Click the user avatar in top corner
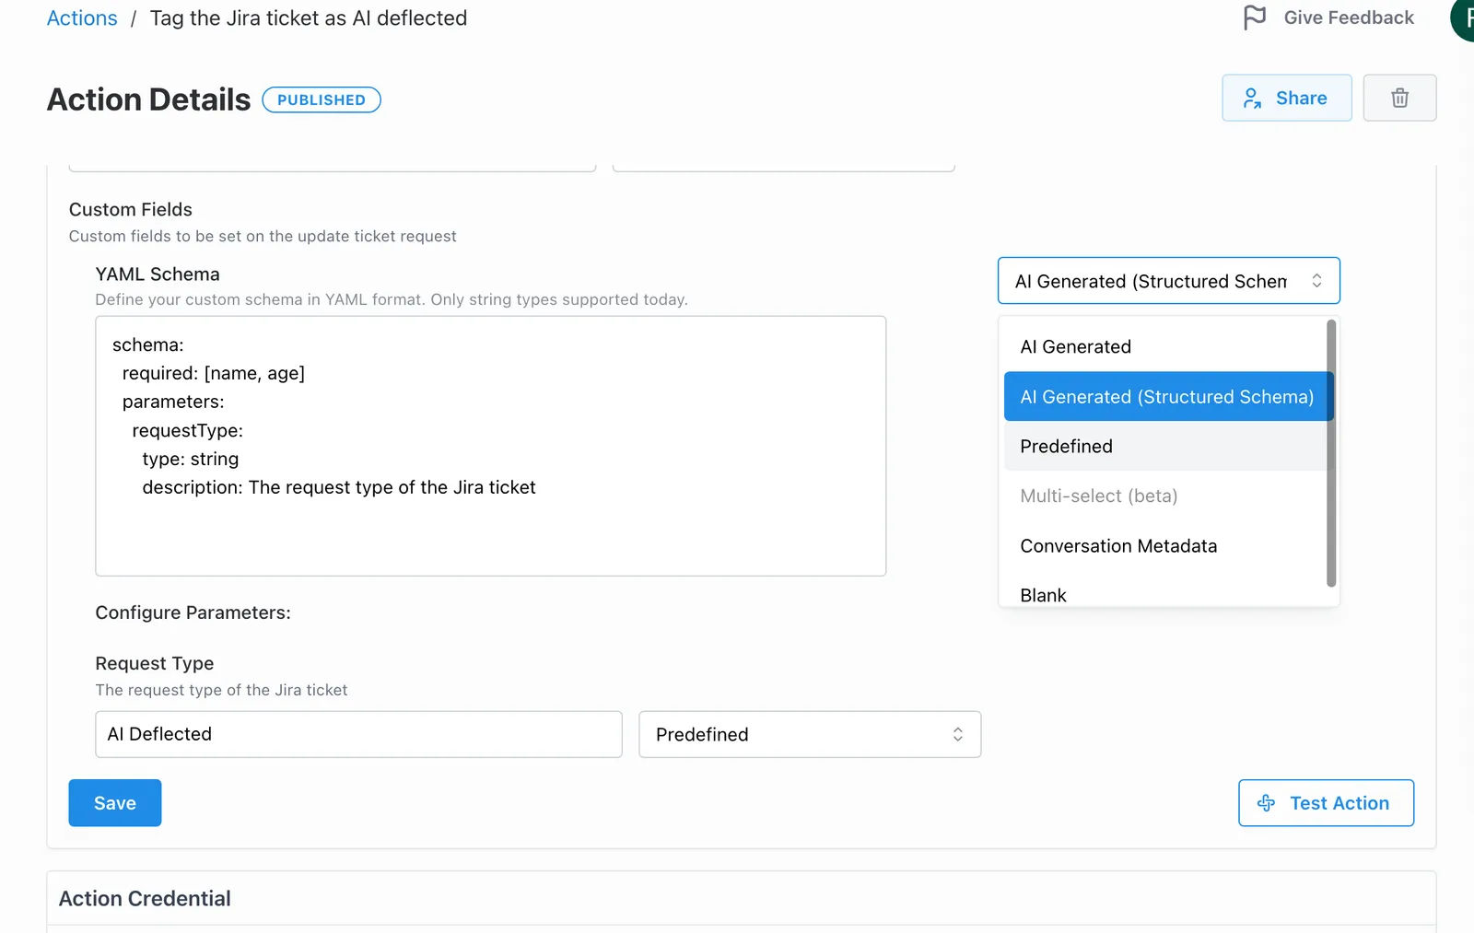The height and width of the screenshot is (933, 1474). 1463,18
